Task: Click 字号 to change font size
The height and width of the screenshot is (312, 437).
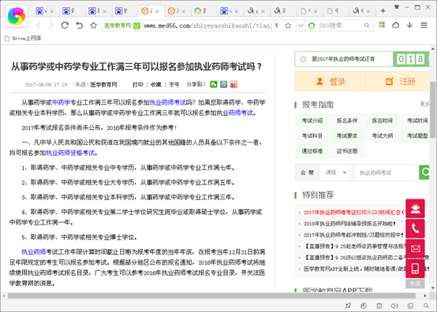Action: point(174,84)
